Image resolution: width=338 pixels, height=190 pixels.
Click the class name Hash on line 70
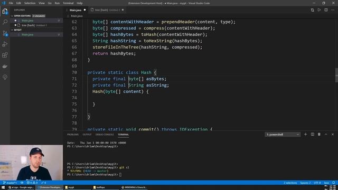[x=146, y=72]
